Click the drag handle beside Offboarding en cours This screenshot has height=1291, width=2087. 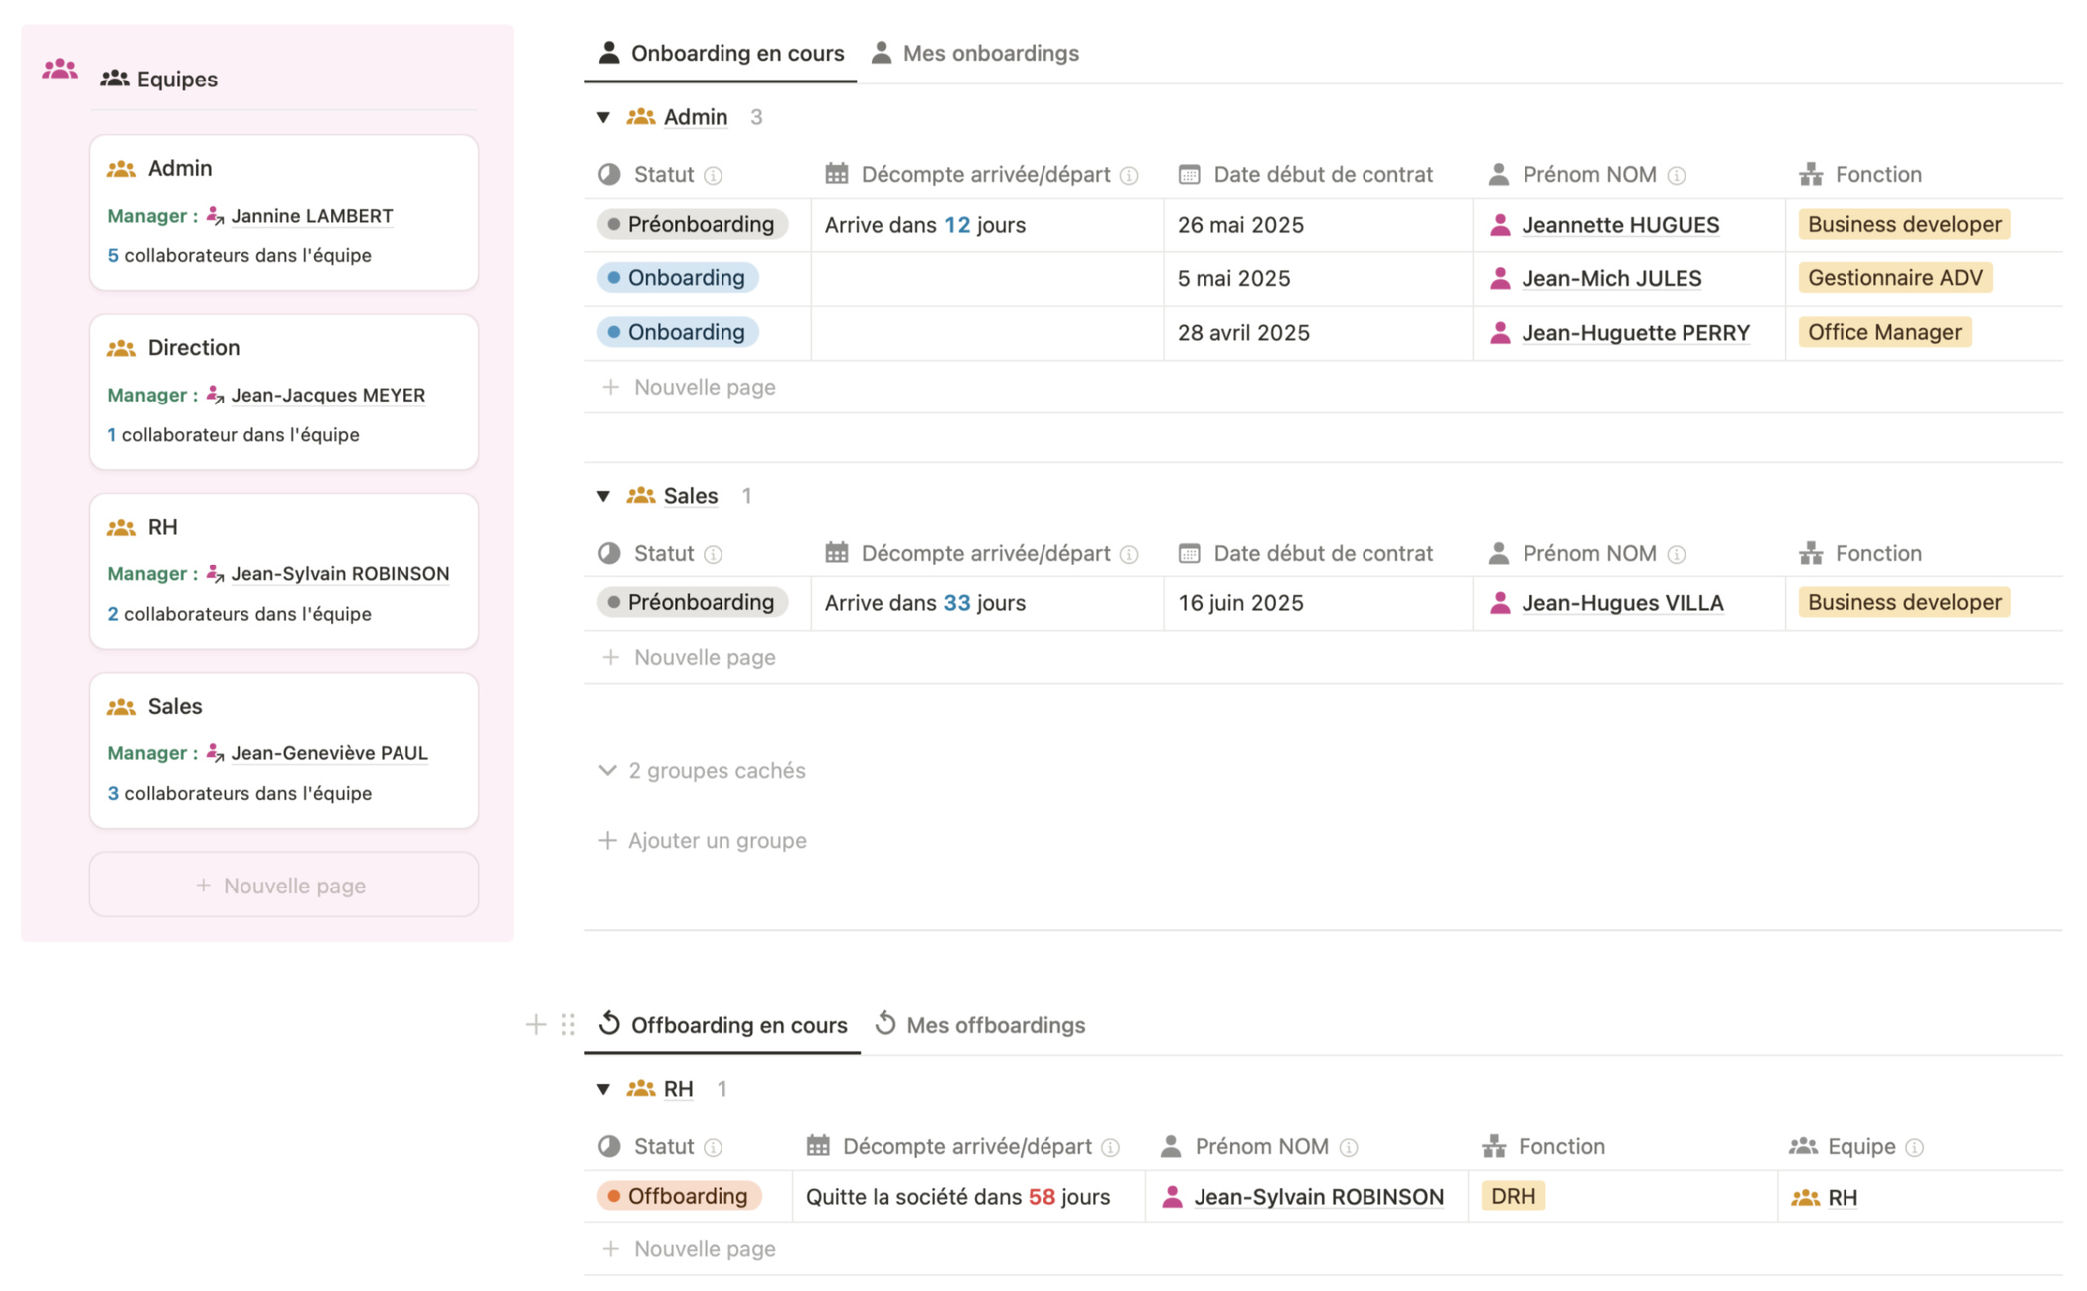568,1024
